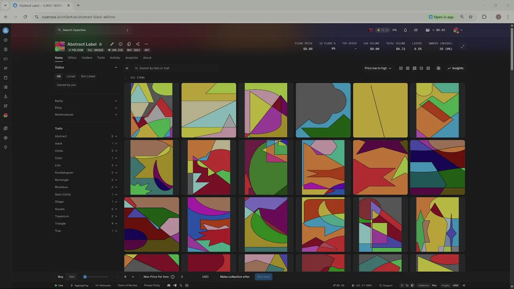The width and height of the screenshot is (514, 289).
Task: Open Privacy Policy link
Action: point(152,285)
